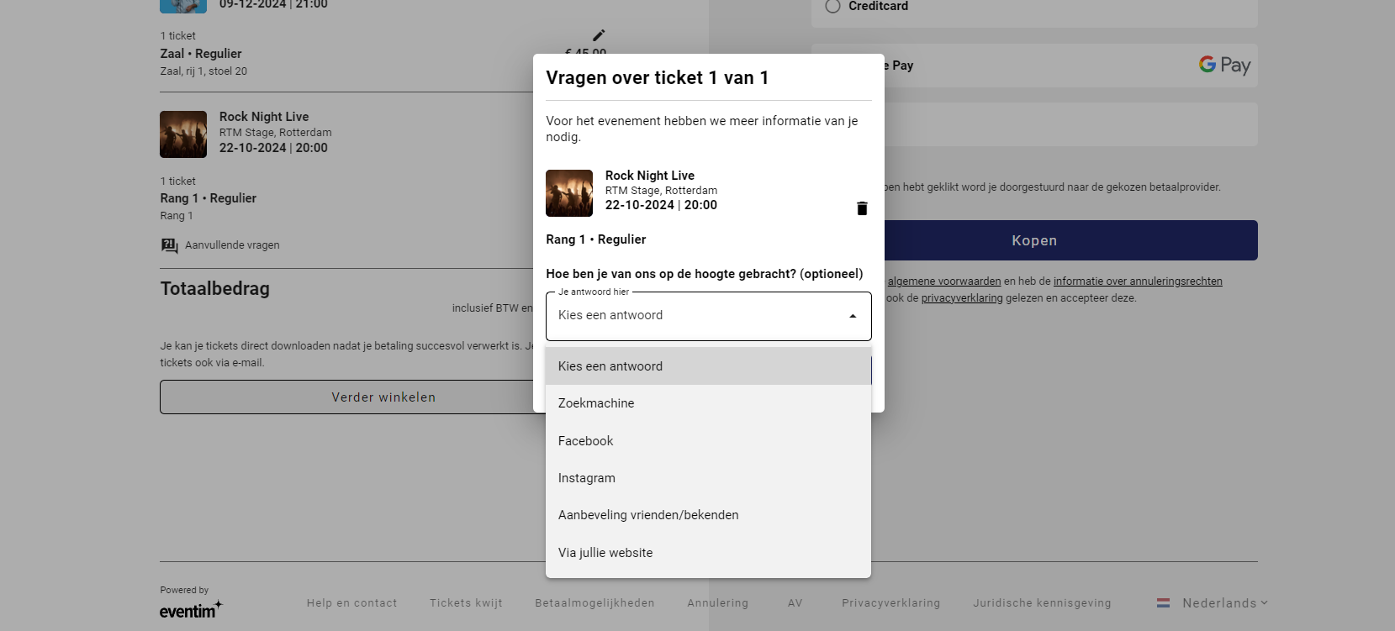Select the Creditcard radio button
This screenshot has height=631, width=1395.
pos(832,7)
